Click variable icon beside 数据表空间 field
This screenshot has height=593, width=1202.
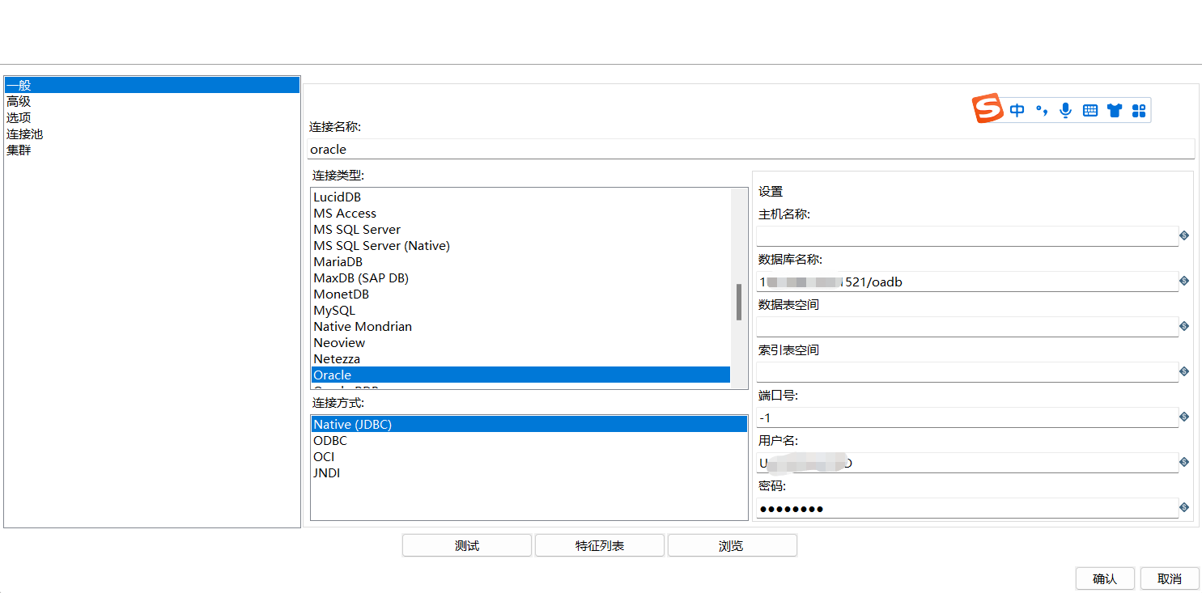point(1184,326)
